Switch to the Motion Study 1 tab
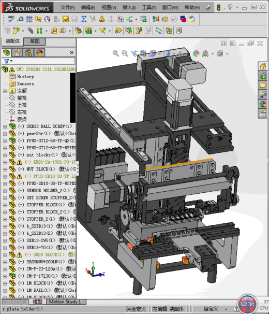The width and height of the screenshot is (269, 314). (65, 302)
